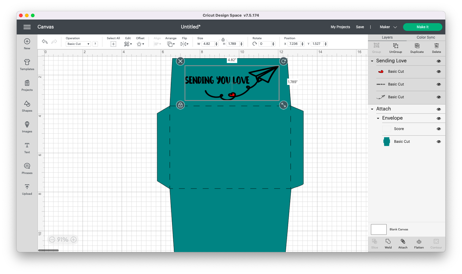Open the Maker machine selector
This screenshot has width=462, height=274.
[388, 27]
